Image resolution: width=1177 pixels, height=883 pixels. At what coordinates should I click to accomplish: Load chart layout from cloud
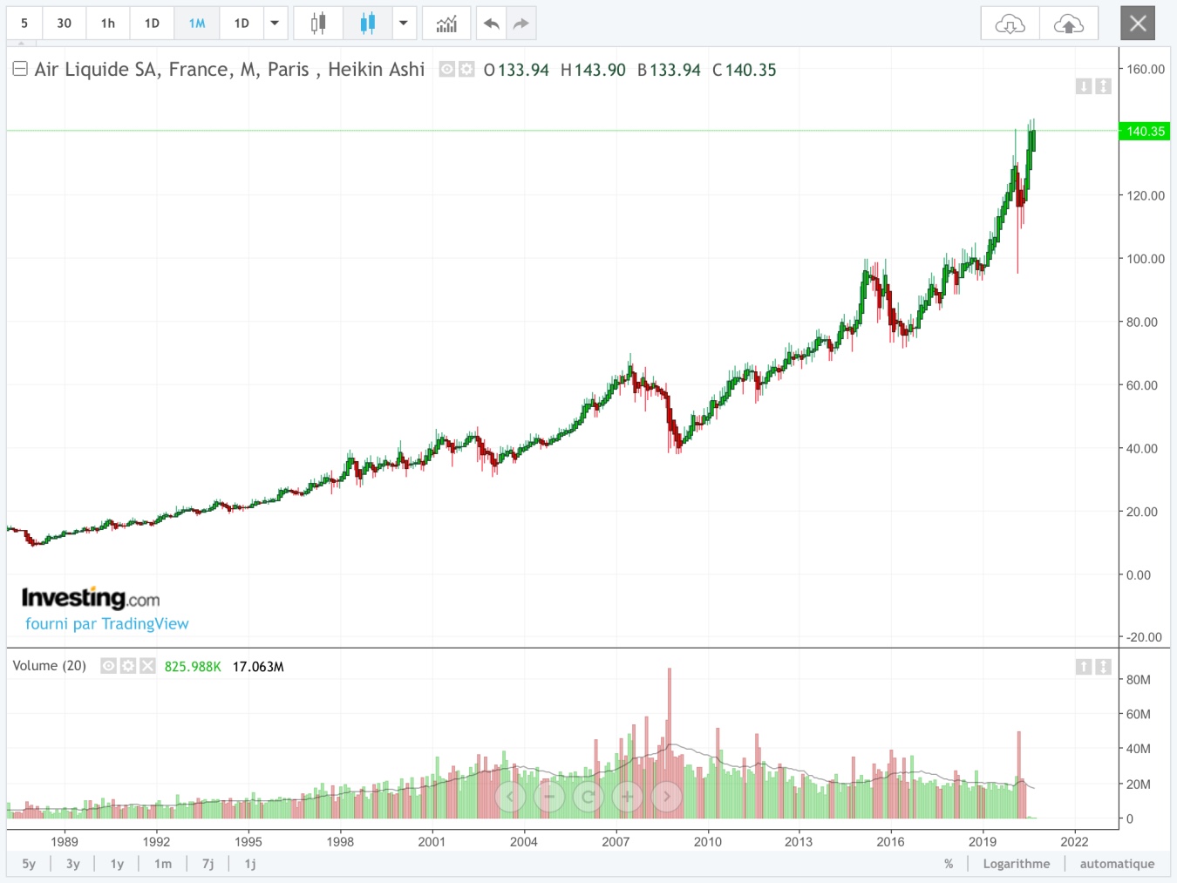tap(1010, 24)
